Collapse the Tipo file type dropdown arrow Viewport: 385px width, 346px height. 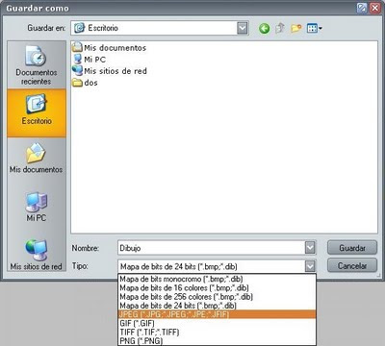coord(310,266)
